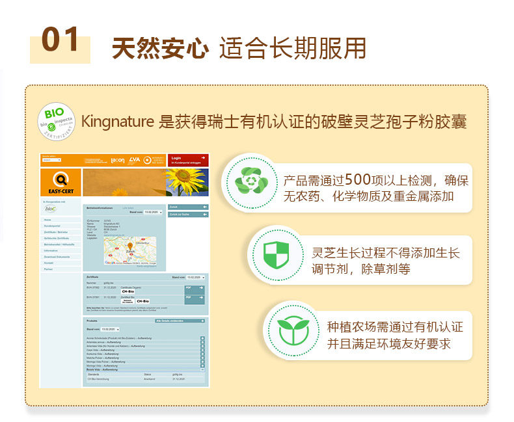Click the red Login button
The width and height of the screenshot is (514, 422).
point(188,160)
